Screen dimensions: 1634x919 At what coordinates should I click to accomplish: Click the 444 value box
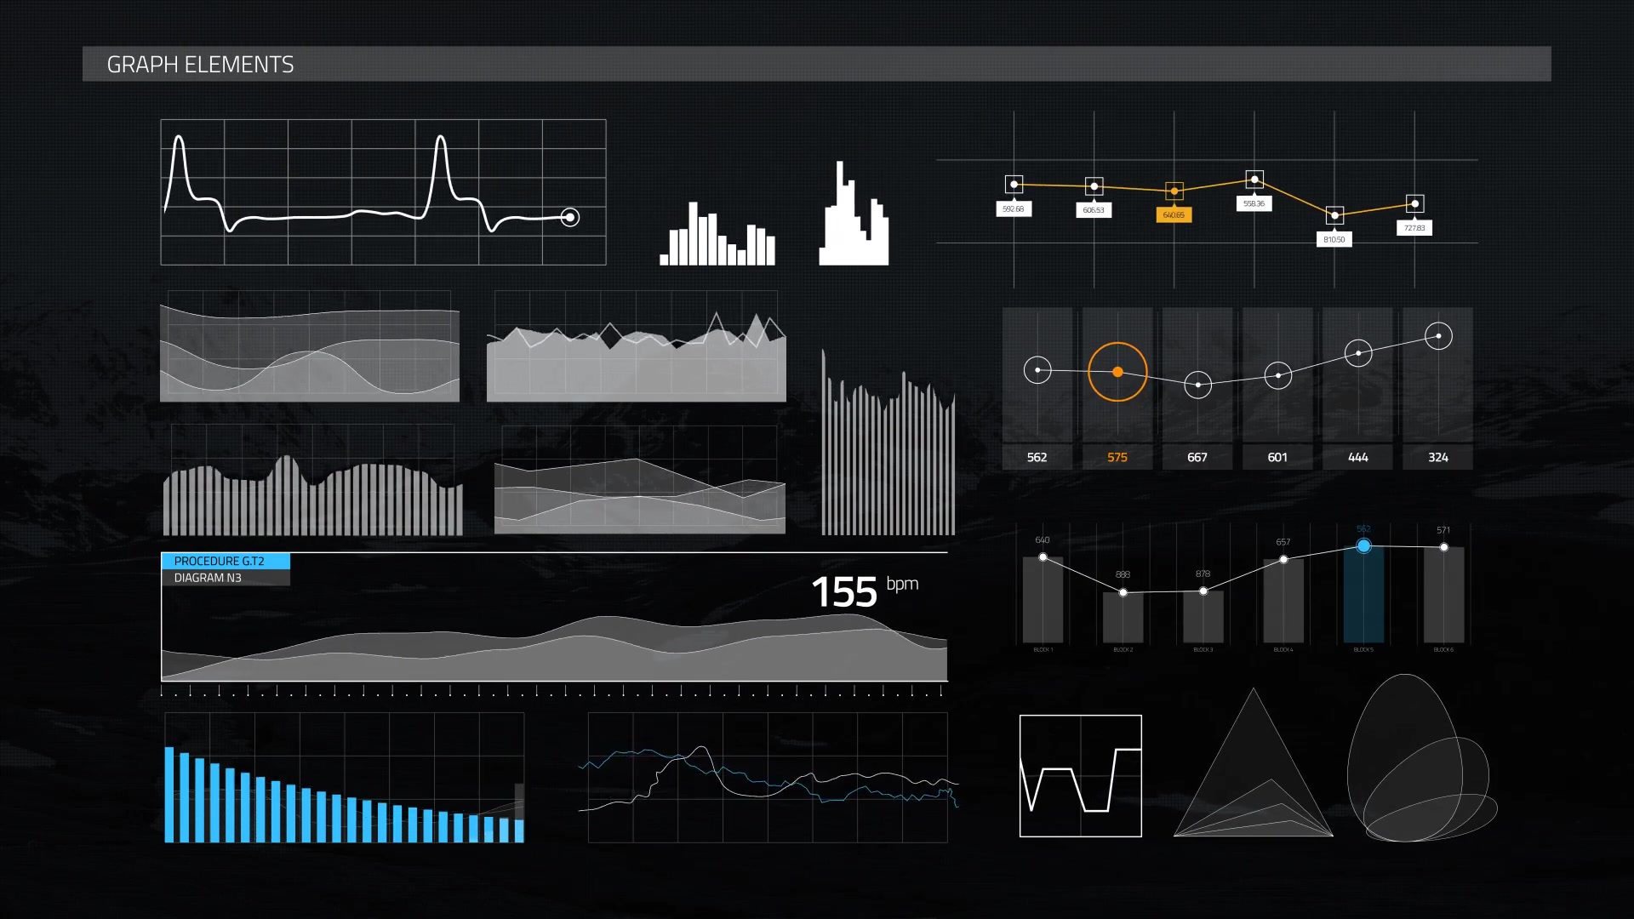1358,457
